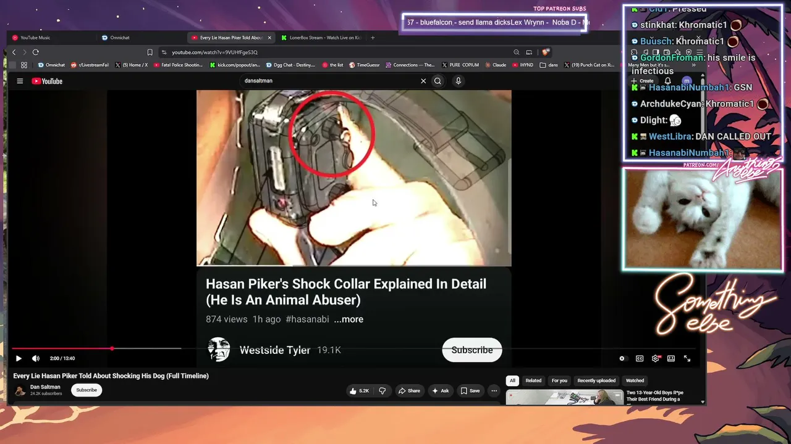Screen dimensions: 791x444
Task: Go forward in the browser
Action: (x=24, y=52)
